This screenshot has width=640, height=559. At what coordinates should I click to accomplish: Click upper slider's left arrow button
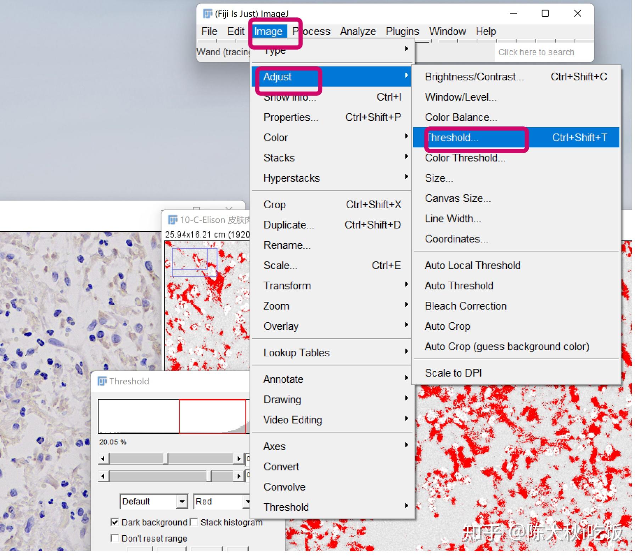(103, 459)
